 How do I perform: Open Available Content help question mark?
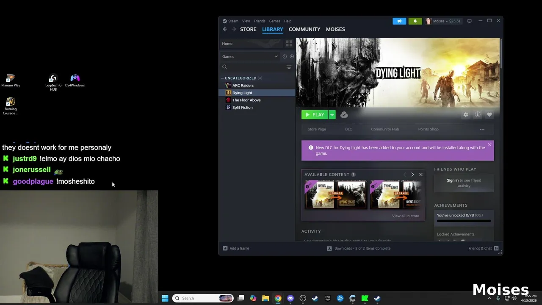(x=353, y=175)
